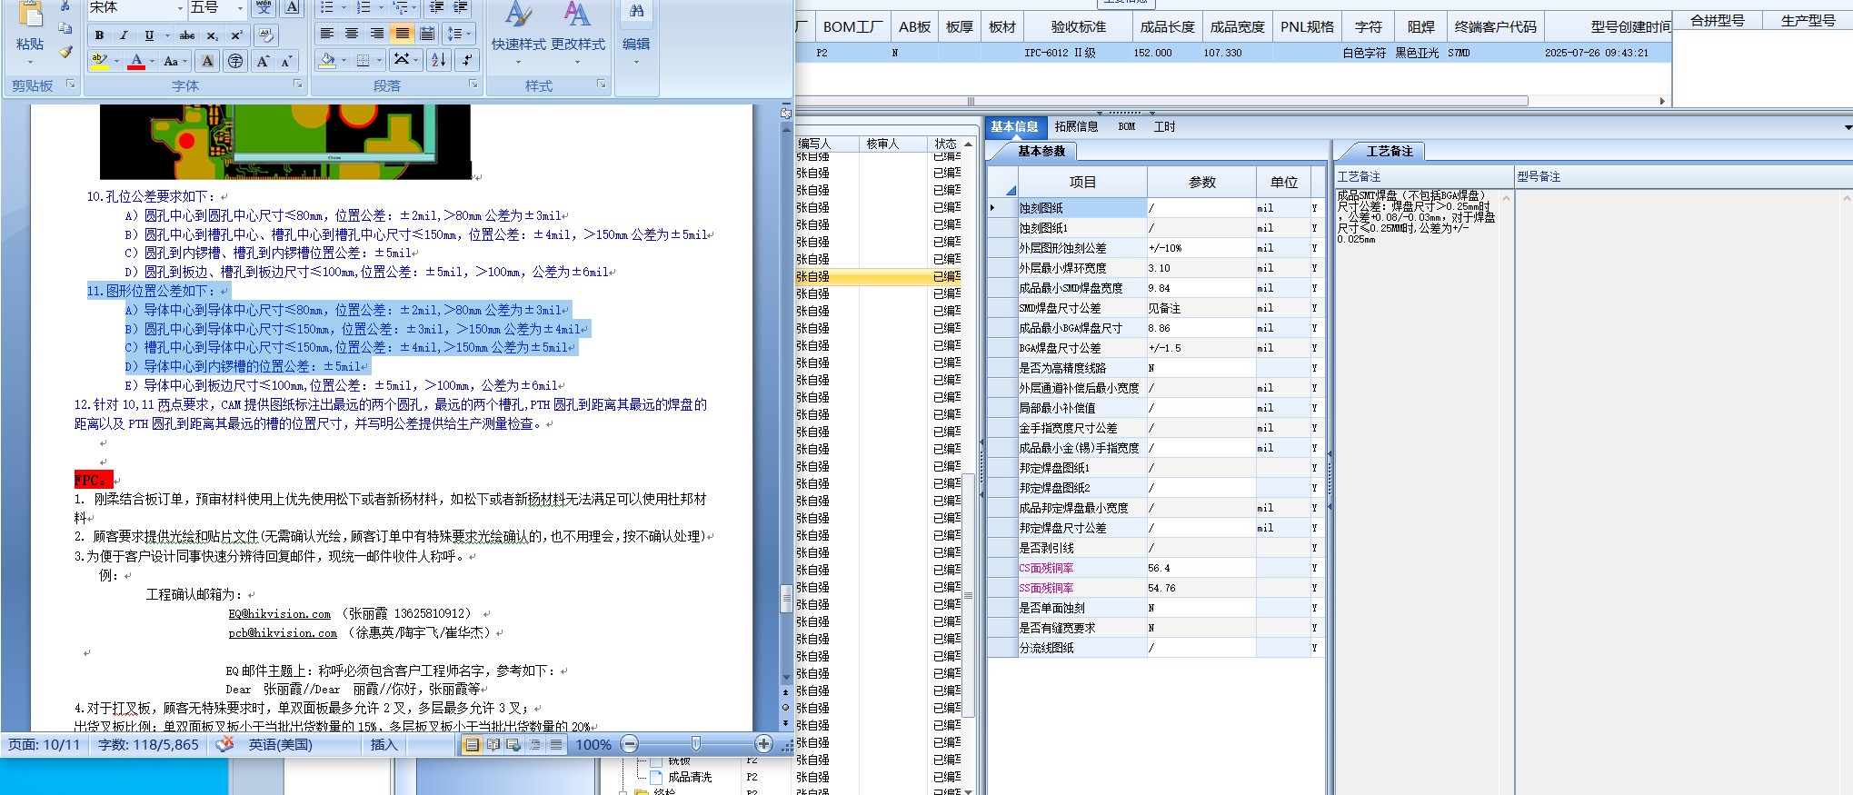Image resolution: width=1853 pixels, height=795 pixels.
Task: Click the zoom out minus button
Action: 629,744
